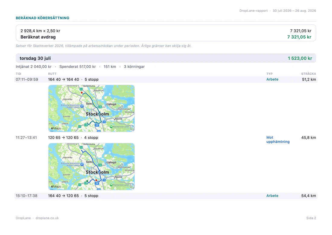Click the 'STRÄCKA' column header
The height and width of the screenshot is (235, 332).
point(308,74)
